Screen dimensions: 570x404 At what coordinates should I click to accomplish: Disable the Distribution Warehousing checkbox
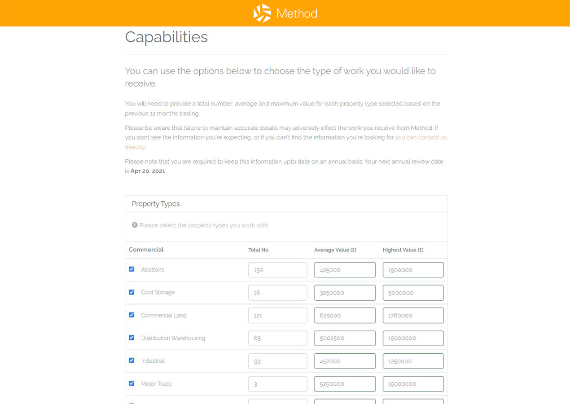pos(132,338)
